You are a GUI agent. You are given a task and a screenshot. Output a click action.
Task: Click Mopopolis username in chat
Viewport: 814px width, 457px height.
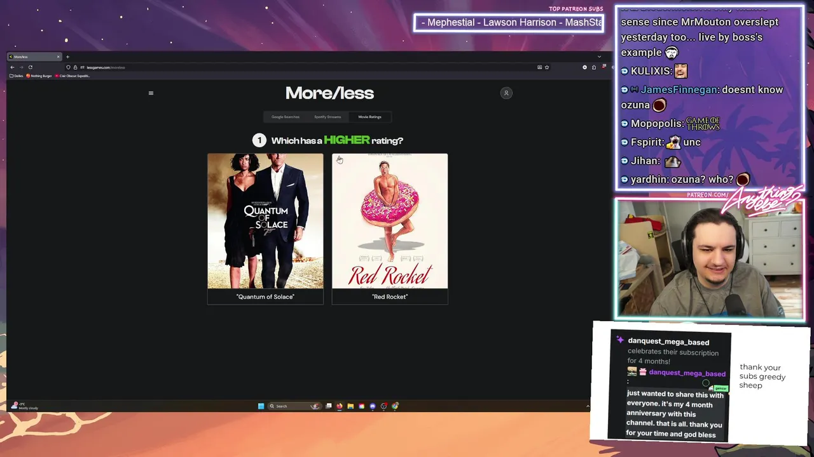click(657, 124)
